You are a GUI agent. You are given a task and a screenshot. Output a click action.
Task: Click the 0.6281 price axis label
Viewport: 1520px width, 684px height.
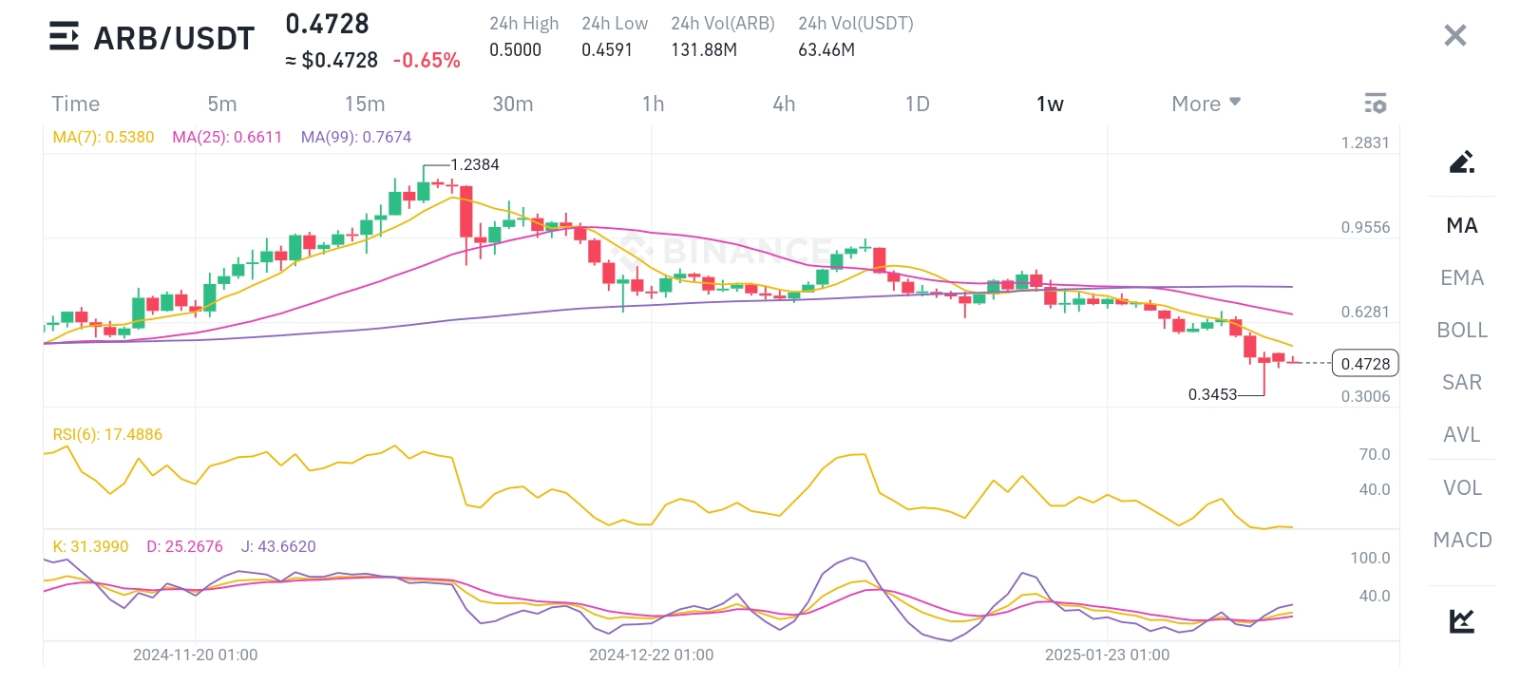pyautogui.click(x=1365, y=312)
